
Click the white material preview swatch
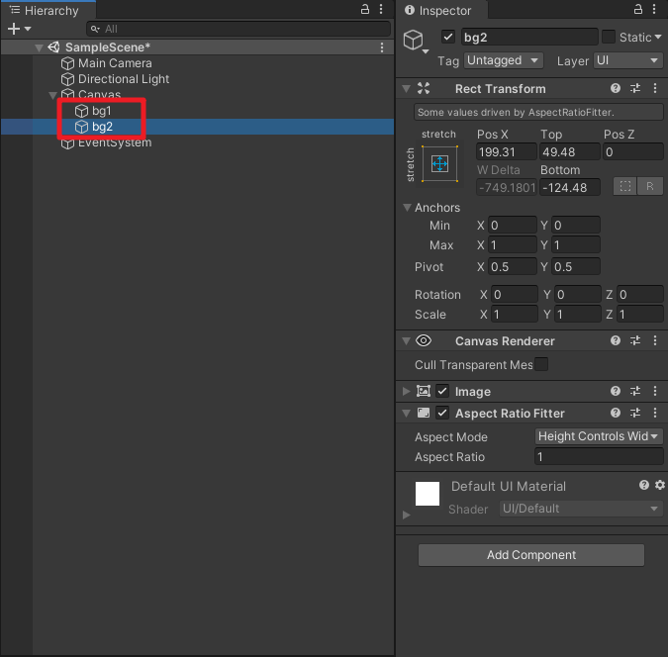(428, 494)
